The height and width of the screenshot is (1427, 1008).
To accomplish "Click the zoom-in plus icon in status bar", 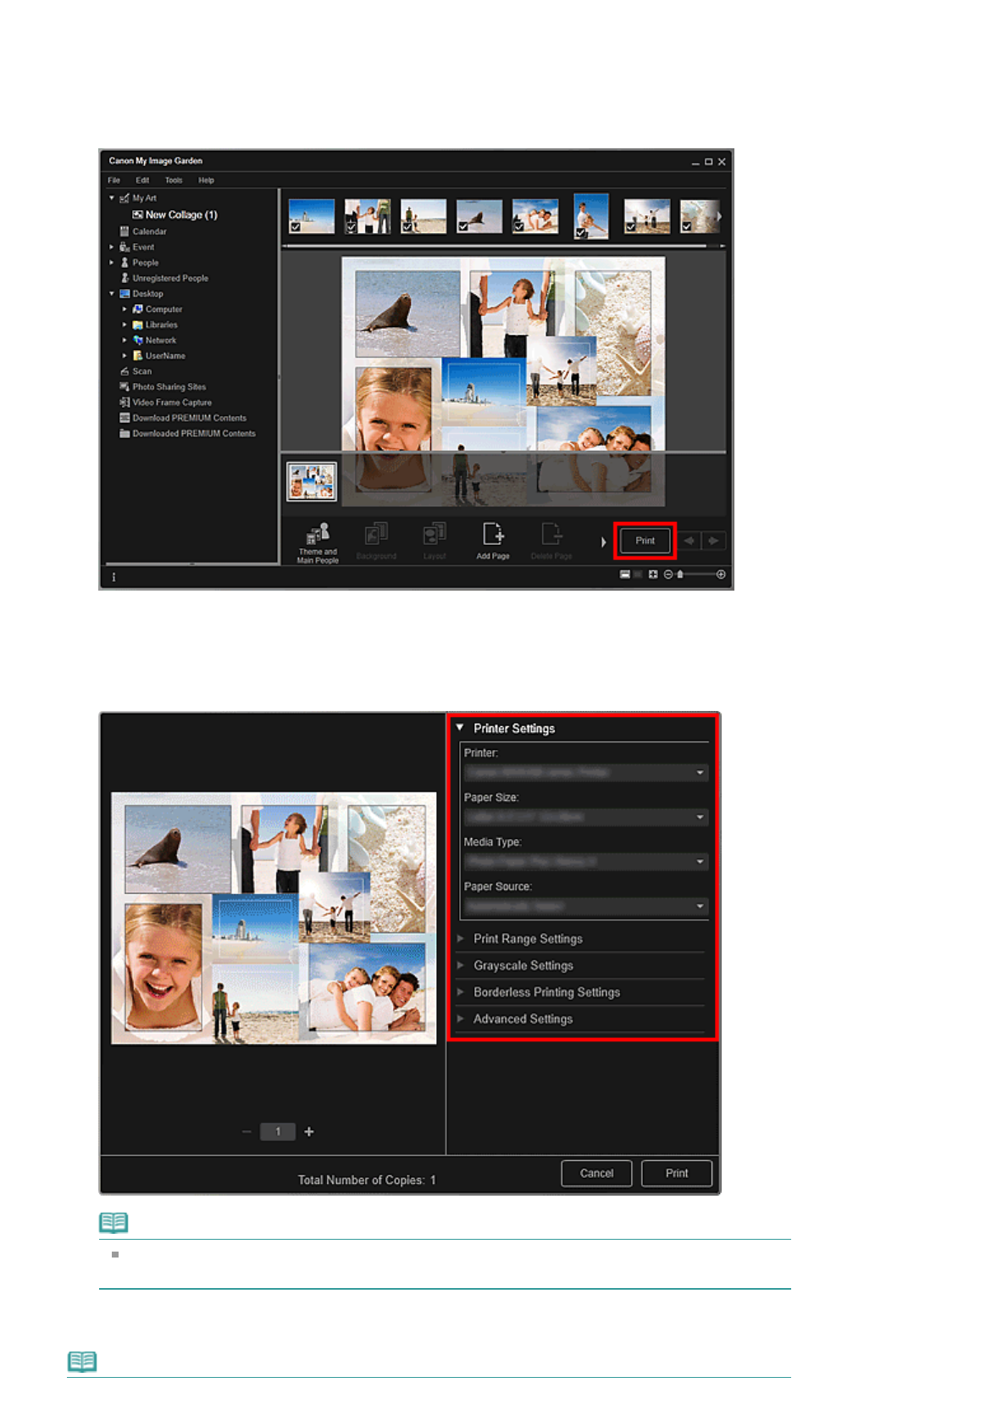I will point(721,575).
